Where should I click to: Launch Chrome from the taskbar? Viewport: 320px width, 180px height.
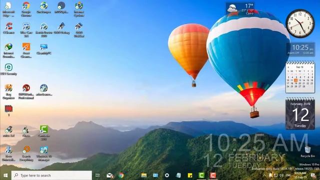pos(121,175)
